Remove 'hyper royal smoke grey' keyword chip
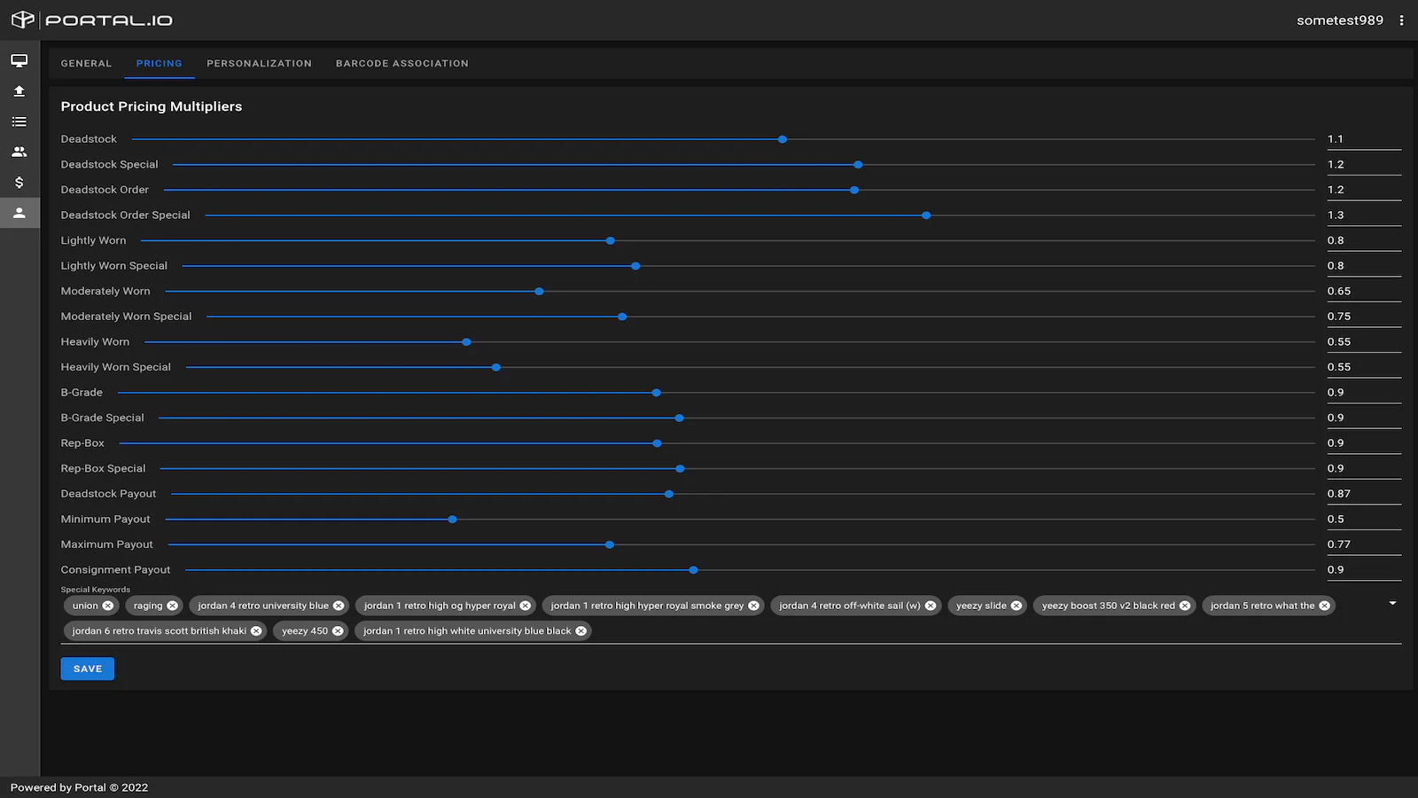 [x=754, y=606]
